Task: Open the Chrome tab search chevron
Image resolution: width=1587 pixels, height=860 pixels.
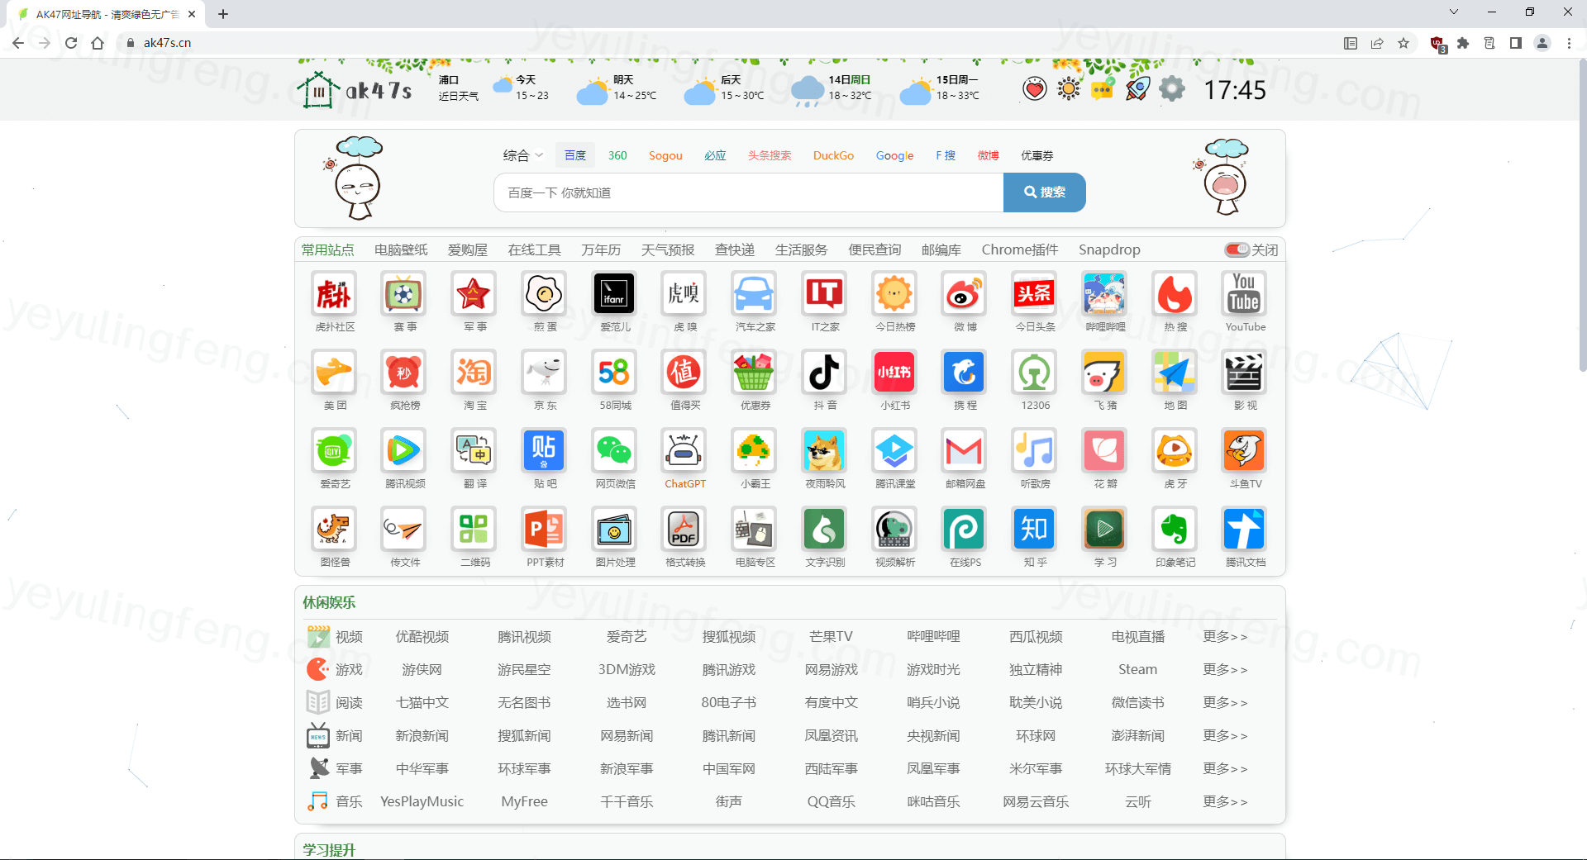Action: [x=1454, y=12]
